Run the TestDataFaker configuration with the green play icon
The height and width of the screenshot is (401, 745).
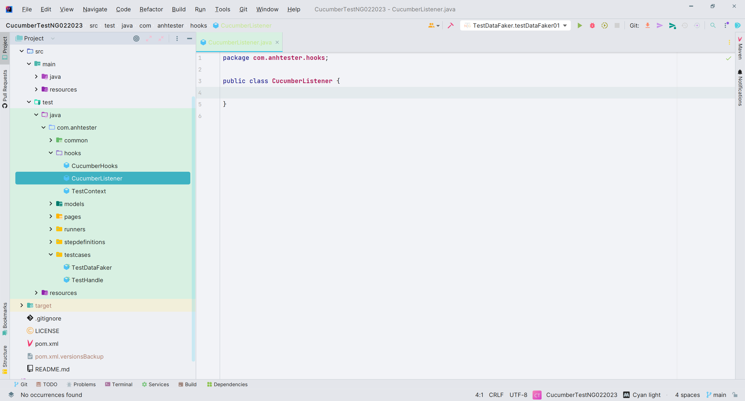point(580,26)
